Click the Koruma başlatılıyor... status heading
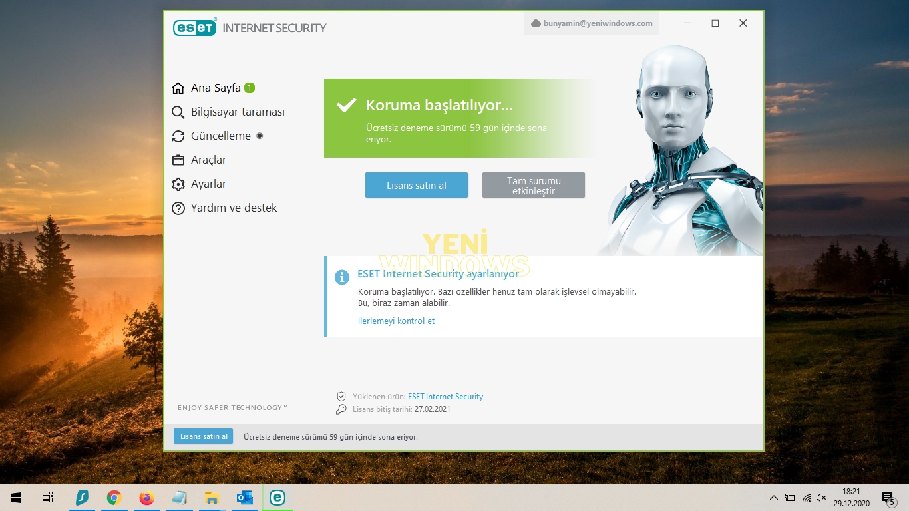Image resolution: width=909 pixels, height=511 pixels. 439,105
